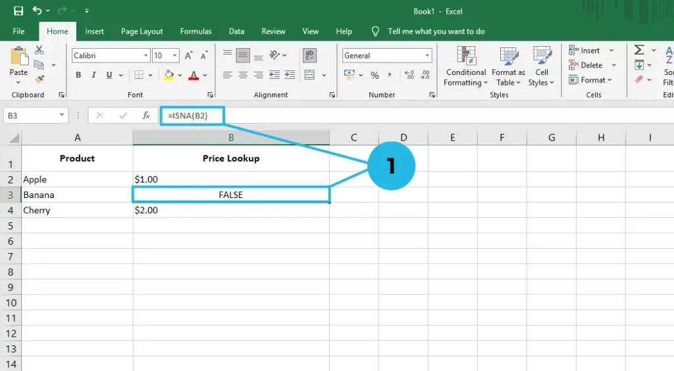This screenshot has width=674, height=371.
Task: Center text horizontally
Action: point(243,75)
